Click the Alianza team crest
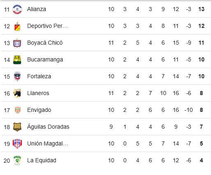Viewport: 211px width, 175px height. (x=17, y=9)
